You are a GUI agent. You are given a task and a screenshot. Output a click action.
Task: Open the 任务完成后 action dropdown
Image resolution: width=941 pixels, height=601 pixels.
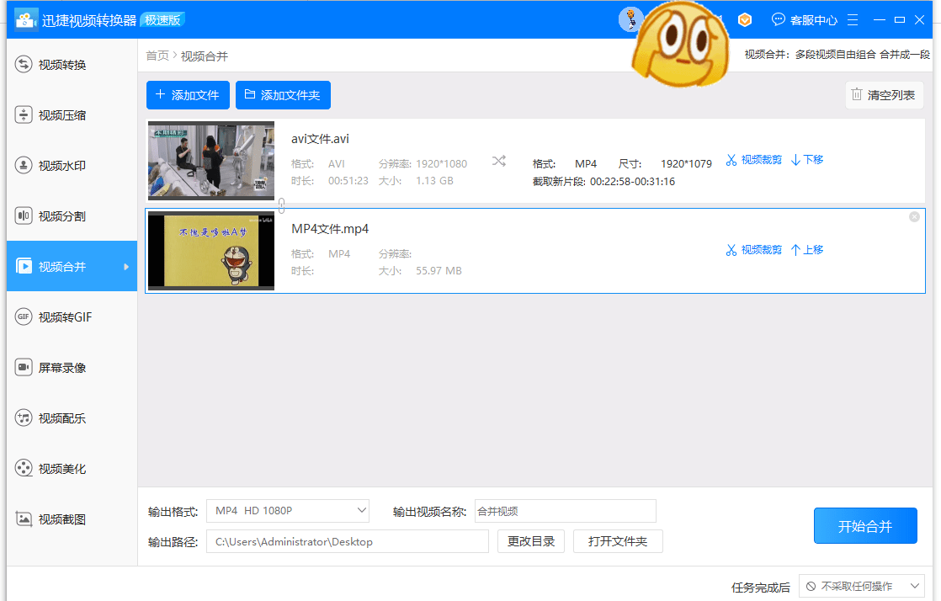click(861, 586)
